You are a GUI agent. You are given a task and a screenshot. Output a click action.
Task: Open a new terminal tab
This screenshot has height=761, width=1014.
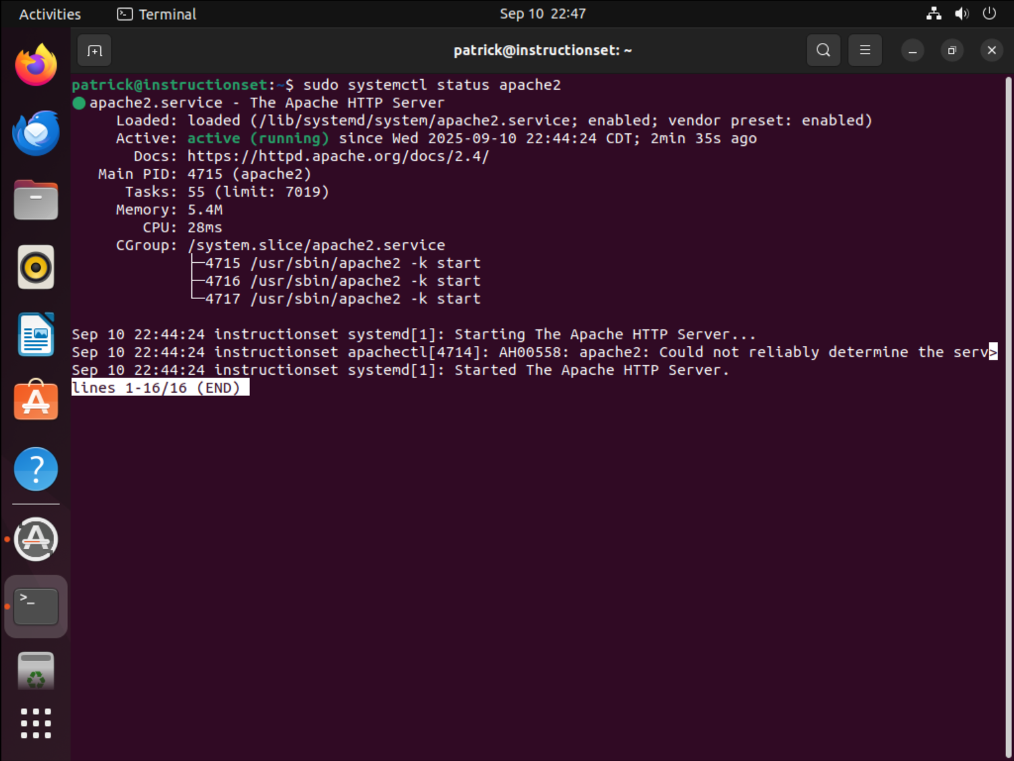94,51
